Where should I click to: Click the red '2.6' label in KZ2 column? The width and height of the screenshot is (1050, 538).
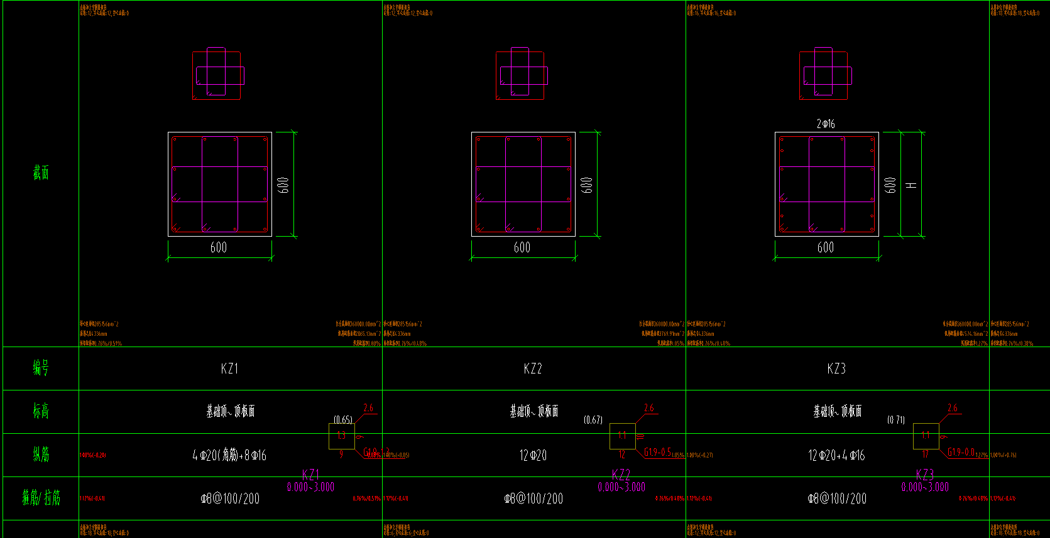pyautogui.click(x=649, y=408)
